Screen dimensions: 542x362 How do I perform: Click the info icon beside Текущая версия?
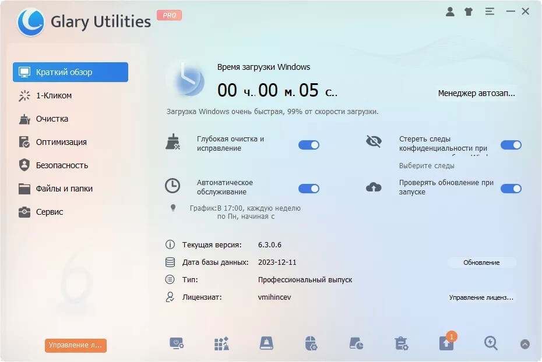pyautogui.click(x=170, y=244)
